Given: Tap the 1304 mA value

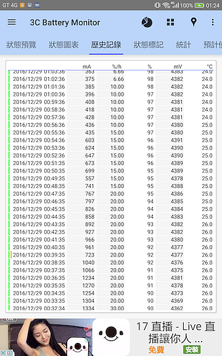Looking at the screenshot, I should (88, 301).
